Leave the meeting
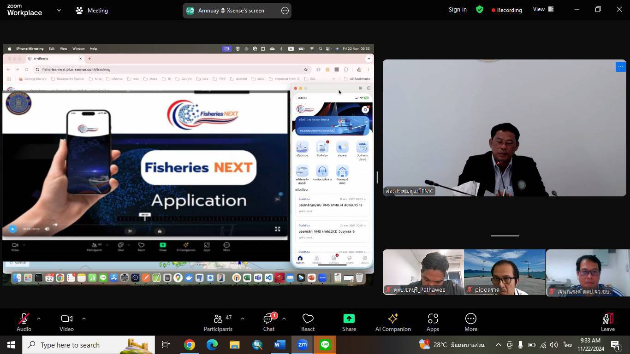Viewport: 630px width, 354px height. tap(608, 322)
